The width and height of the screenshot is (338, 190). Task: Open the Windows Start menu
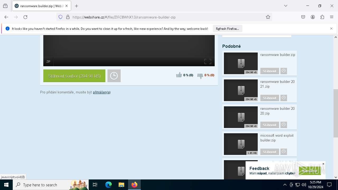point(6,185)
